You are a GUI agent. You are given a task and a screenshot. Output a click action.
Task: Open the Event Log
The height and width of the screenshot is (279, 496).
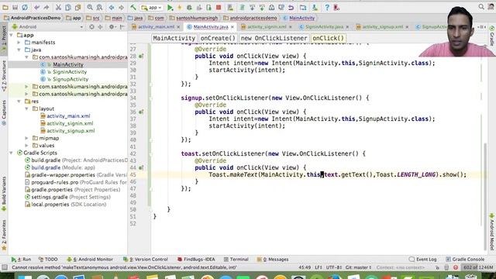(422, 259)
